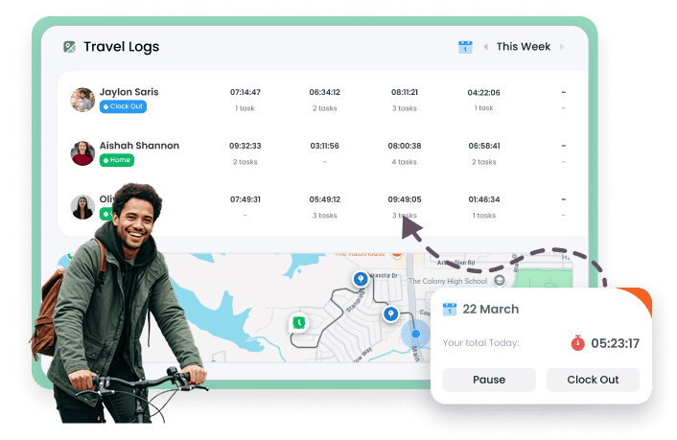Click Aishah Shannon's green Home badge
677x440 pixels.
pos(116,160)
